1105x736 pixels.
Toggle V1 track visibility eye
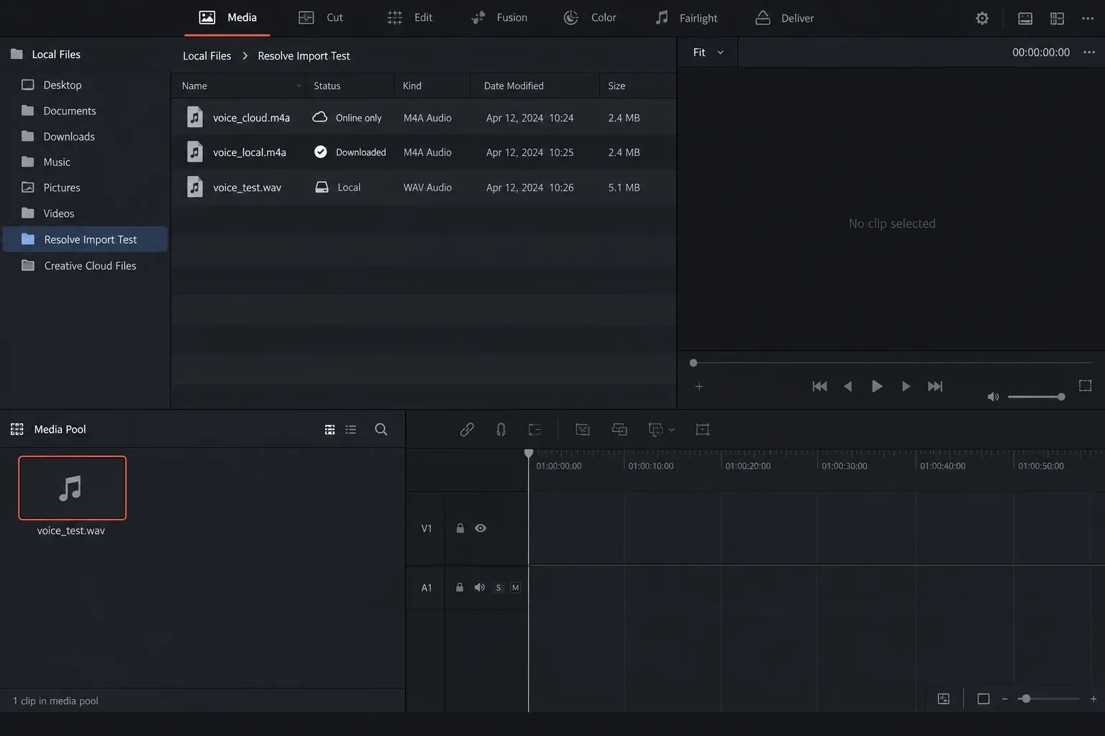point(481,528)
